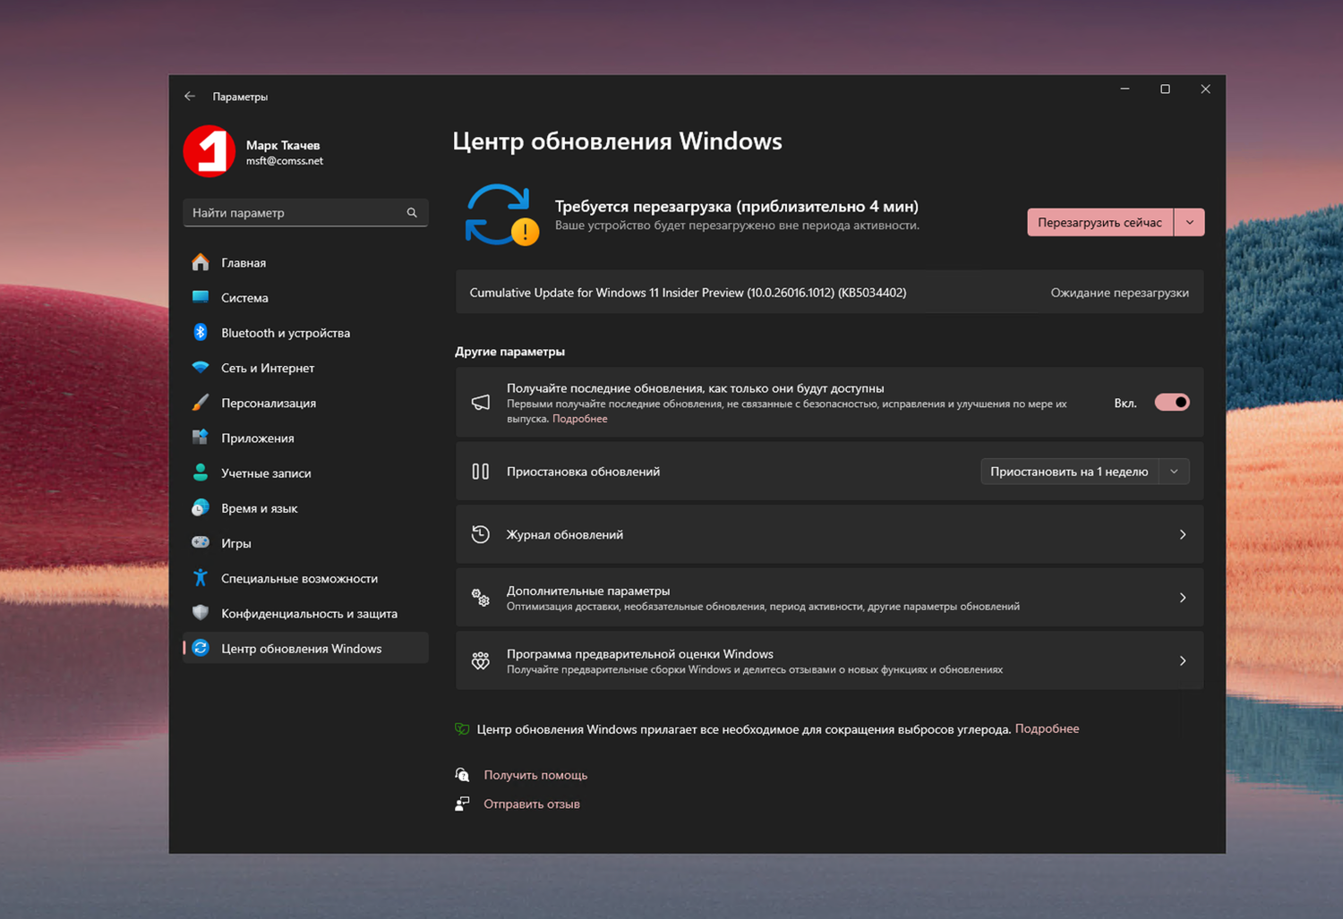Click the Сеть и Интернет Wi-Fi icon
This screenshot has width=1343, height=919.
click(x=201, y=368)
